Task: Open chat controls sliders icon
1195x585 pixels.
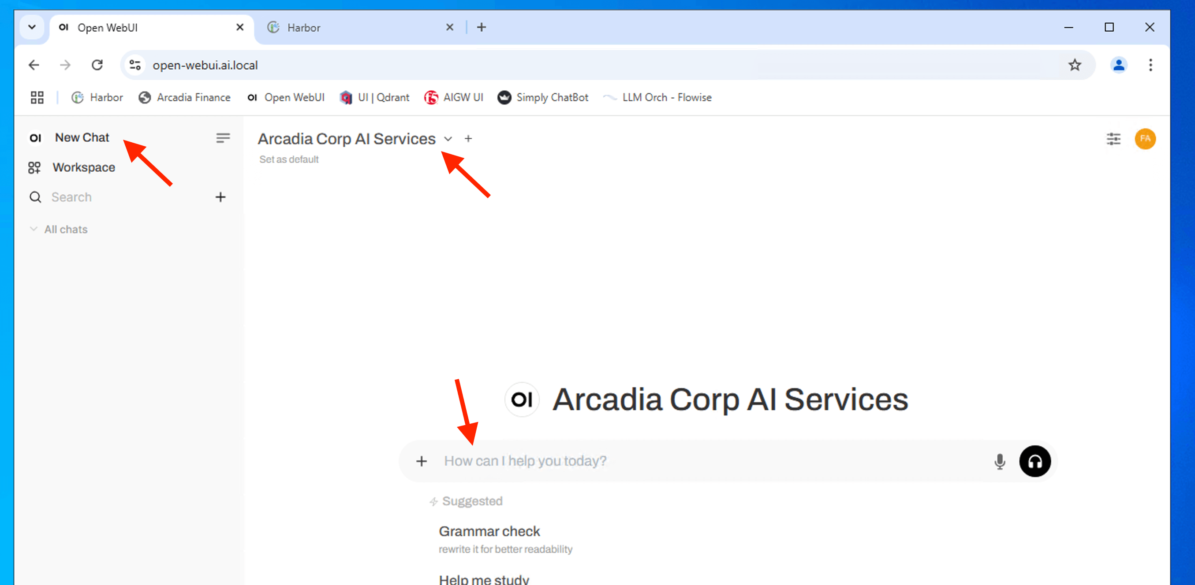Action: point(1113,139)
